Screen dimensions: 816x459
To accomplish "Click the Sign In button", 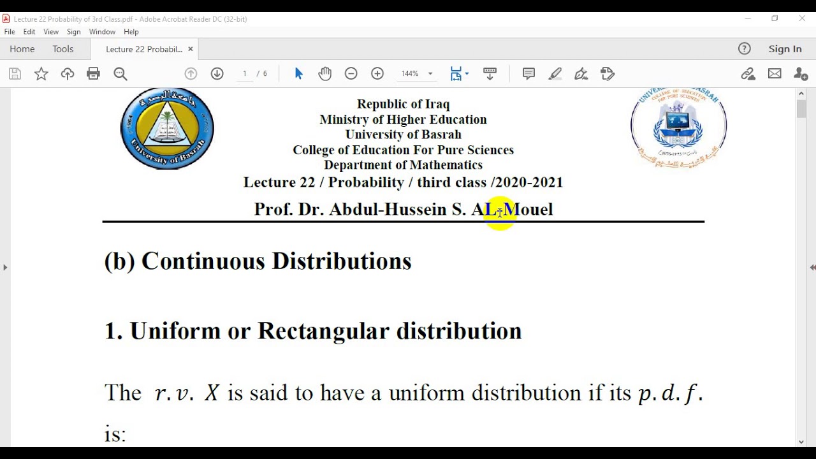I will [x=785, y=49].
